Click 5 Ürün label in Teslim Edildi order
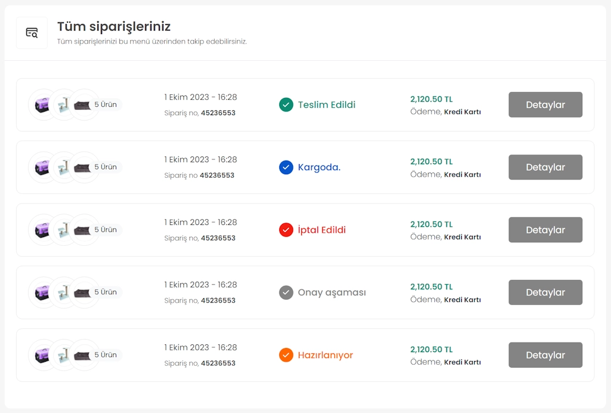The image size is (611, 413). [106, 104]
